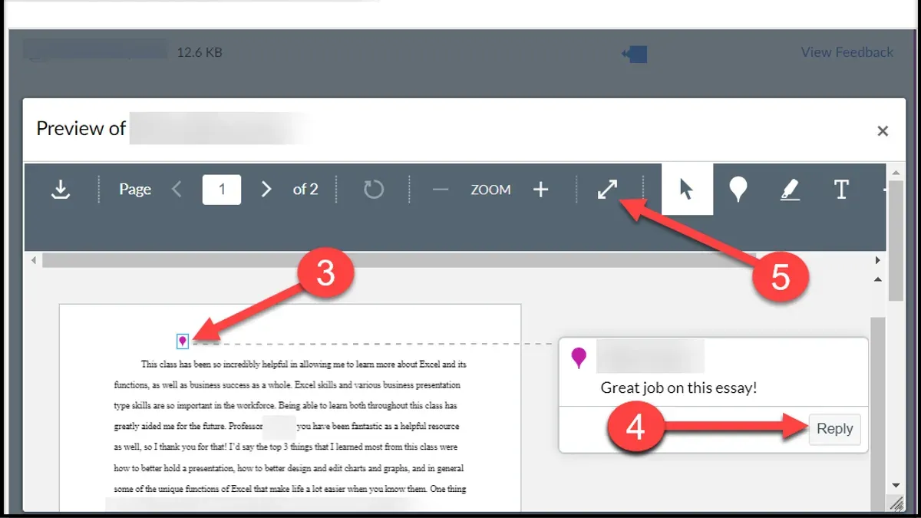Screen dimensions: 921x518
Task: Go to previous page arrow
Action: tap(177, 189)
